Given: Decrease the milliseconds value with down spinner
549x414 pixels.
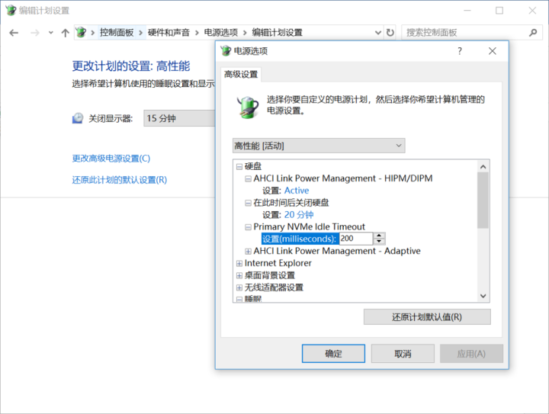Looking at the screenshot, I should point(379,242).
